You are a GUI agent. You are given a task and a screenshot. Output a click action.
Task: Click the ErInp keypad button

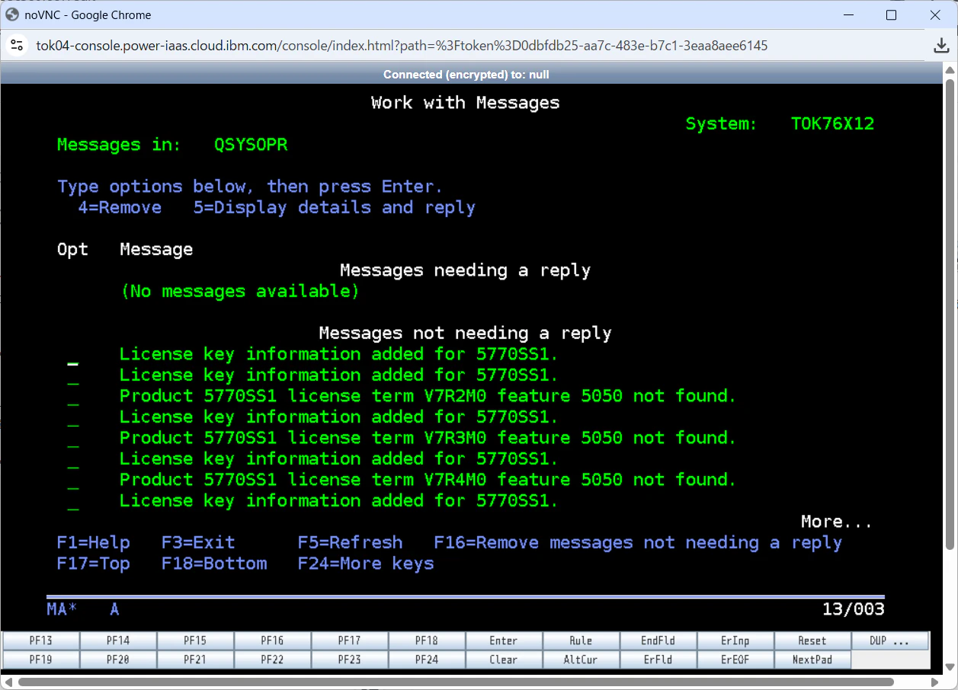click(x=735, y=640)
